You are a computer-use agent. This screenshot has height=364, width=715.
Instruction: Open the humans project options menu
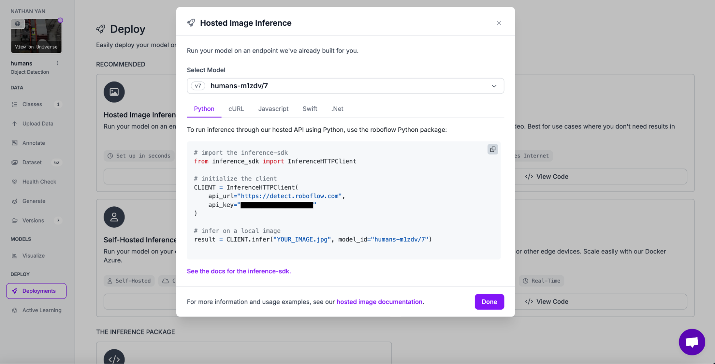coord(58,63)
